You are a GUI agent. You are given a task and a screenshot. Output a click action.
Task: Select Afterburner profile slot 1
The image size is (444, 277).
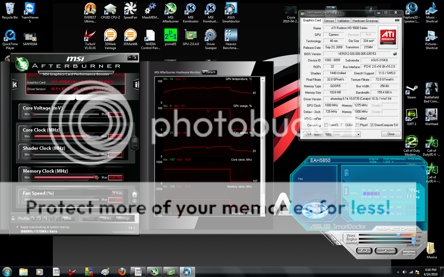(33, 219)
